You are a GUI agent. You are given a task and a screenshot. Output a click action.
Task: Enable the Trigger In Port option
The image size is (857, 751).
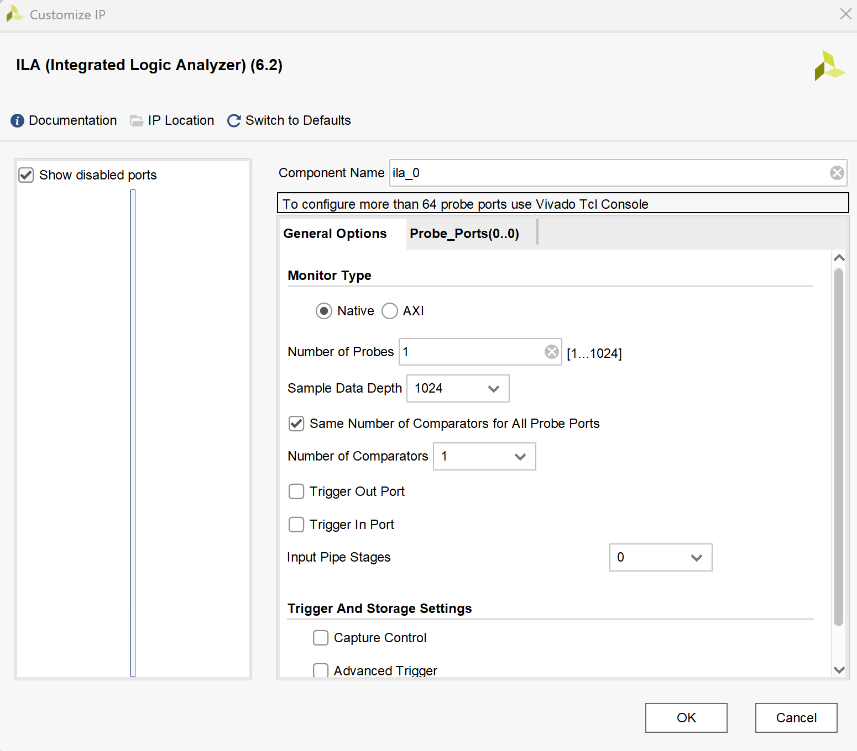coord(296,525)
